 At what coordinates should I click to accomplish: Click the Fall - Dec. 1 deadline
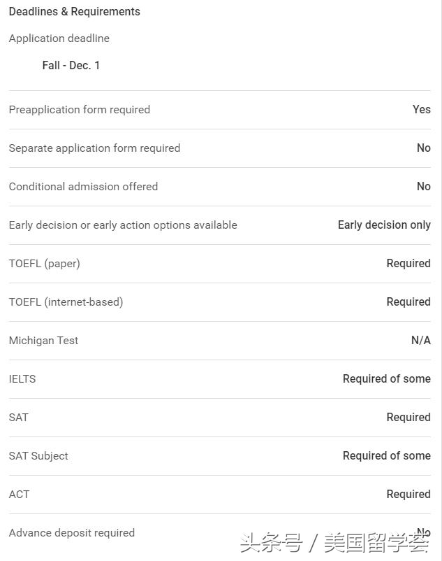coord(71,65)
